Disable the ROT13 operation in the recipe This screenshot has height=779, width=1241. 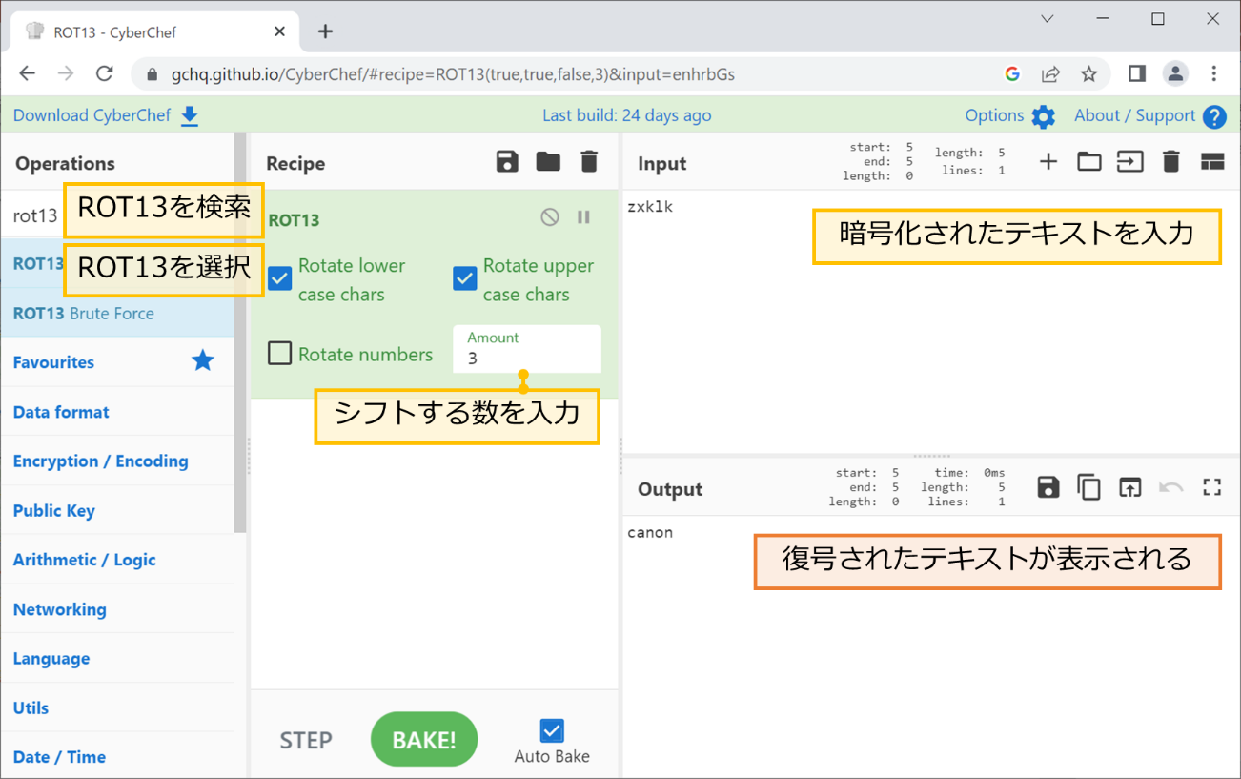pyautogui.click(x=550, y=217)
